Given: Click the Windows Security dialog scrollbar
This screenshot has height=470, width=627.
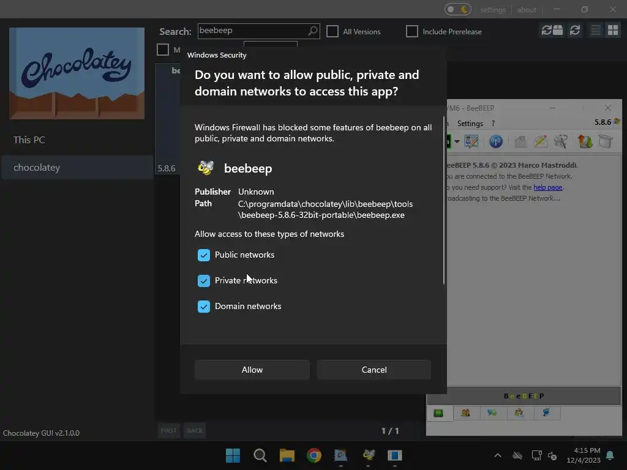Looking at the screenshot, I should coord(444,200).
